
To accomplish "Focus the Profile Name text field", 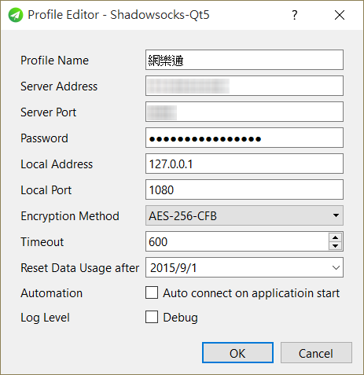I will (245, 60).
